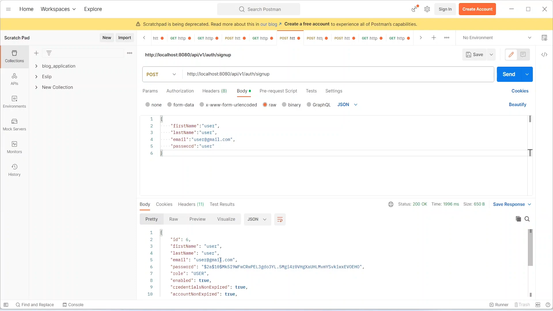Open the hamburger menu icon
Image resolution: width=553 pixels, height=311 pixels.
8,9
